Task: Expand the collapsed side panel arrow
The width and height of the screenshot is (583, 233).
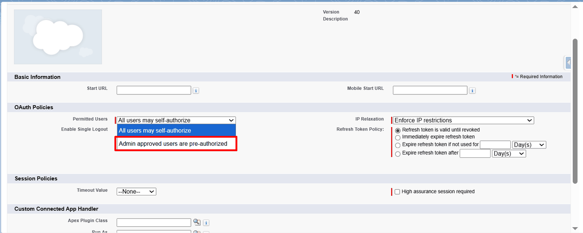Action: click(569, 63)
